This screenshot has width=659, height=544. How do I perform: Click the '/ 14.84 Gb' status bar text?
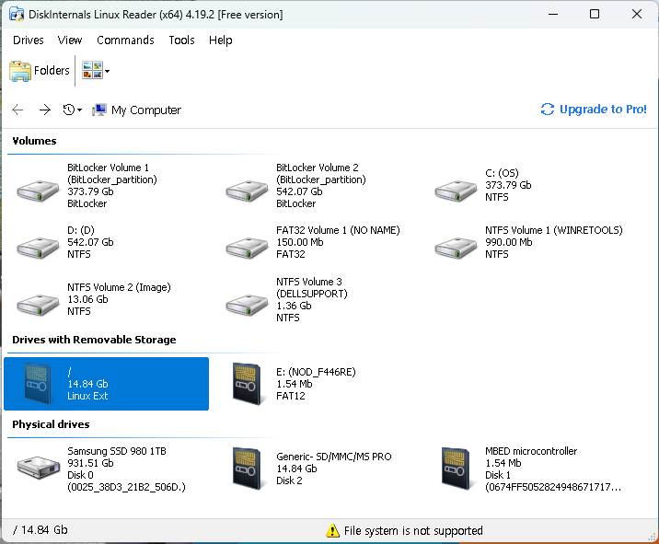coord(40,530)
